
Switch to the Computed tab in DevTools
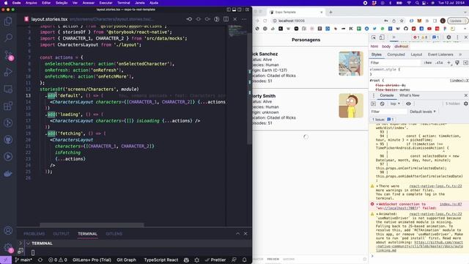click(x=396, y=54)
